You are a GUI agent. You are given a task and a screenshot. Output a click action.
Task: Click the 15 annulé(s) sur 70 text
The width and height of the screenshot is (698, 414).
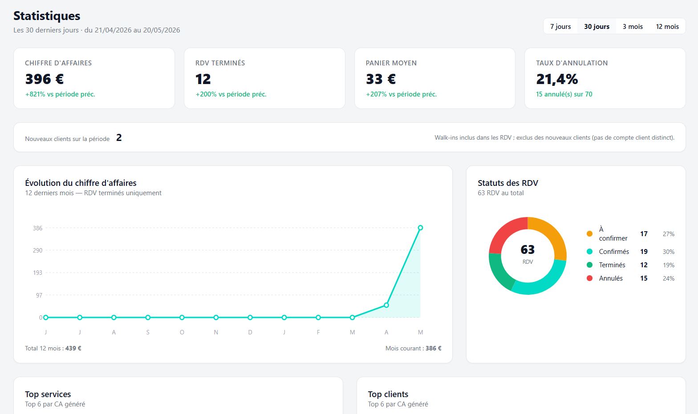click(x=564, y=94)
